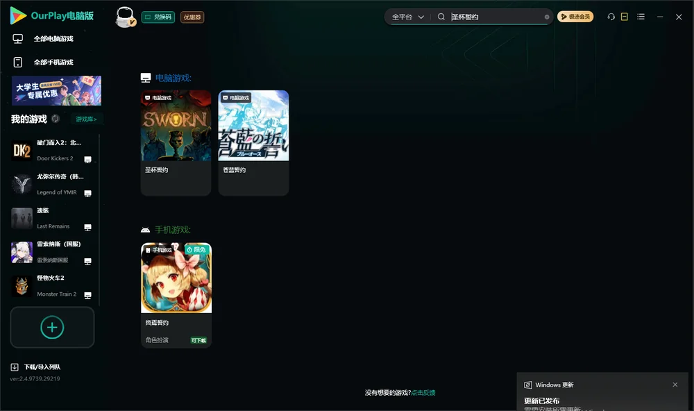Viewport: 694px width, 411px height.
Task: Open the user avatar profile
Action: tap(125, 17)
